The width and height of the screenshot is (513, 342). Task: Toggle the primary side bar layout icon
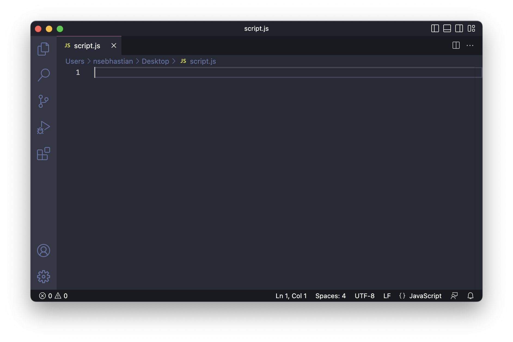coord(435,28)
